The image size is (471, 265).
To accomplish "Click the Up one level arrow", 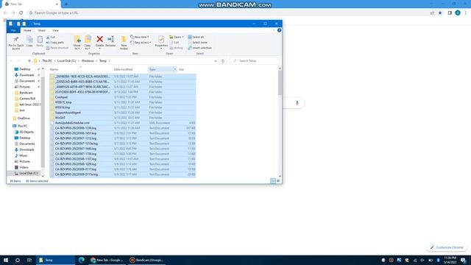I will coord(29,61).
